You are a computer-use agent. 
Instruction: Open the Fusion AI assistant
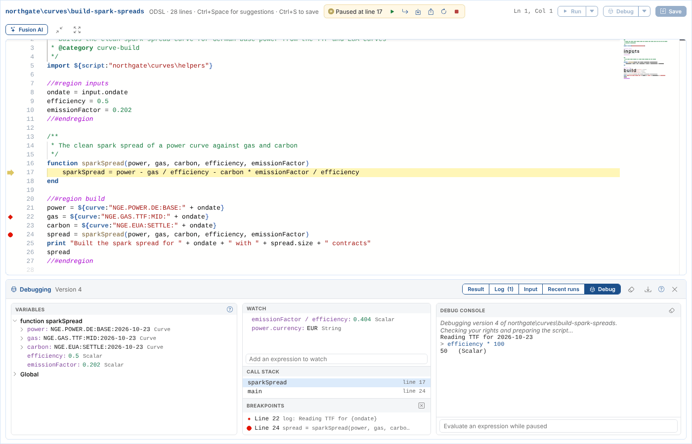coord(27,30)
